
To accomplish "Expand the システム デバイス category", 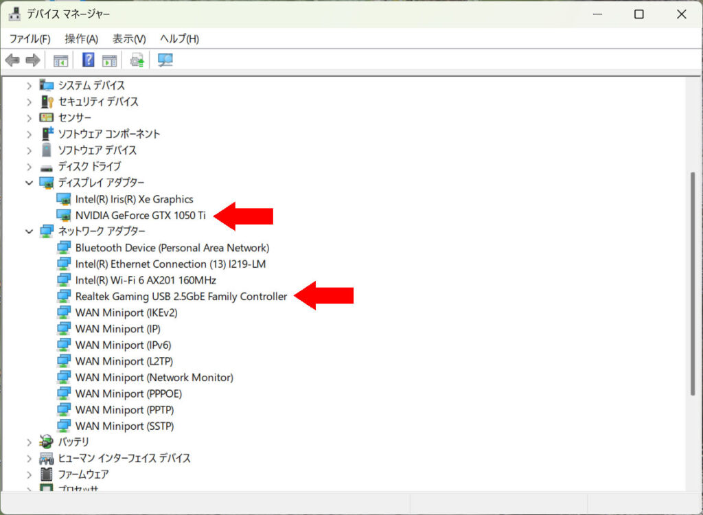I will pos(29,85).
